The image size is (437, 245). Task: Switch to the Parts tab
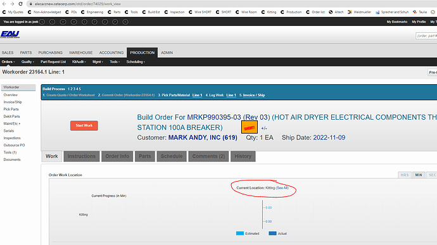click(145, 156)
